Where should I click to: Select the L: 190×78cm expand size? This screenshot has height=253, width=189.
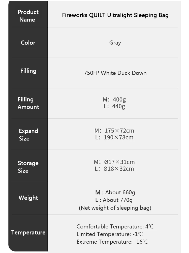point(114,138)
